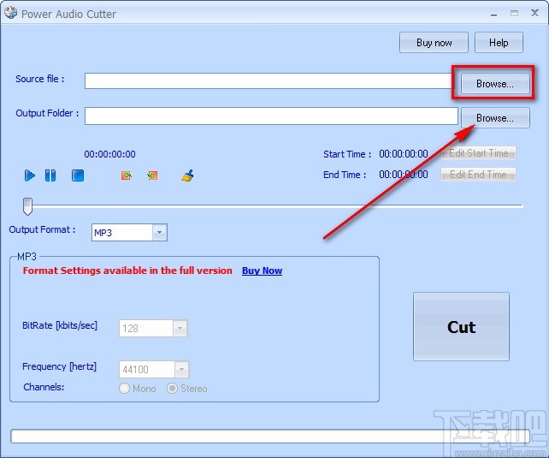The image size is (549, 458).
Task: Click the End Time value 00:00:00:00
Action: pyautogui.click(x=404, y=174)
